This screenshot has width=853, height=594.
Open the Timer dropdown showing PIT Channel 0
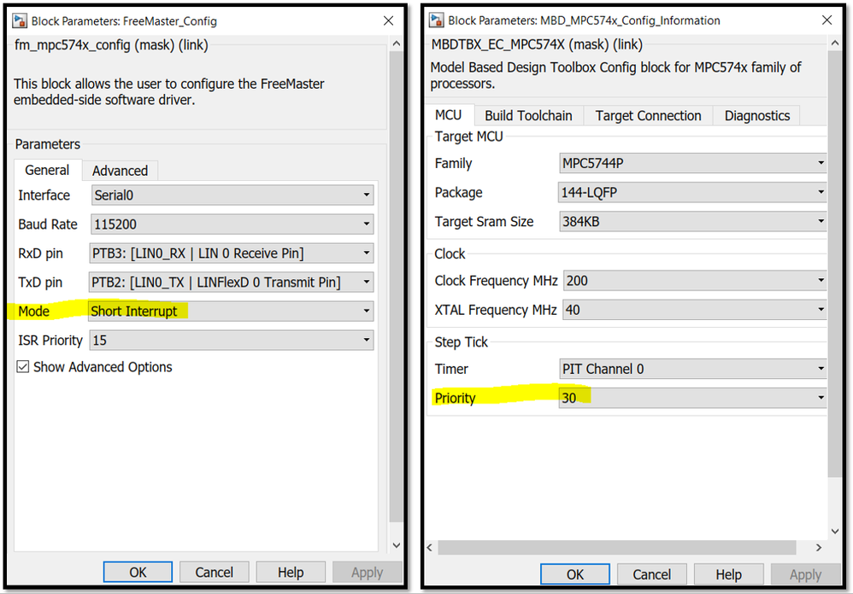coord(693,369)
